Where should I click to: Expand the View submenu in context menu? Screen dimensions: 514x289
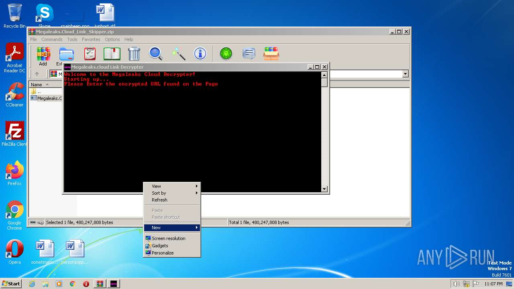click(x=172, y=186)
